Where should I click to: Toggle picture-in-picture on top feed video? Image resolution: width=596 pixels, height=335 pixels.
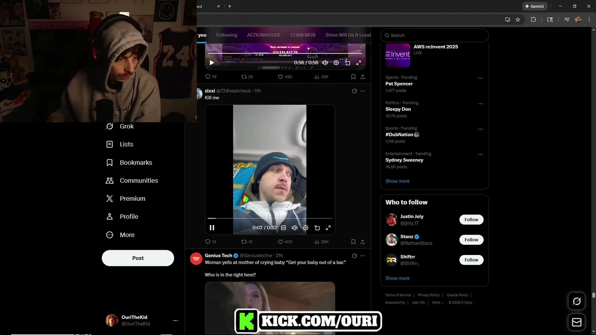click(347, 63)
